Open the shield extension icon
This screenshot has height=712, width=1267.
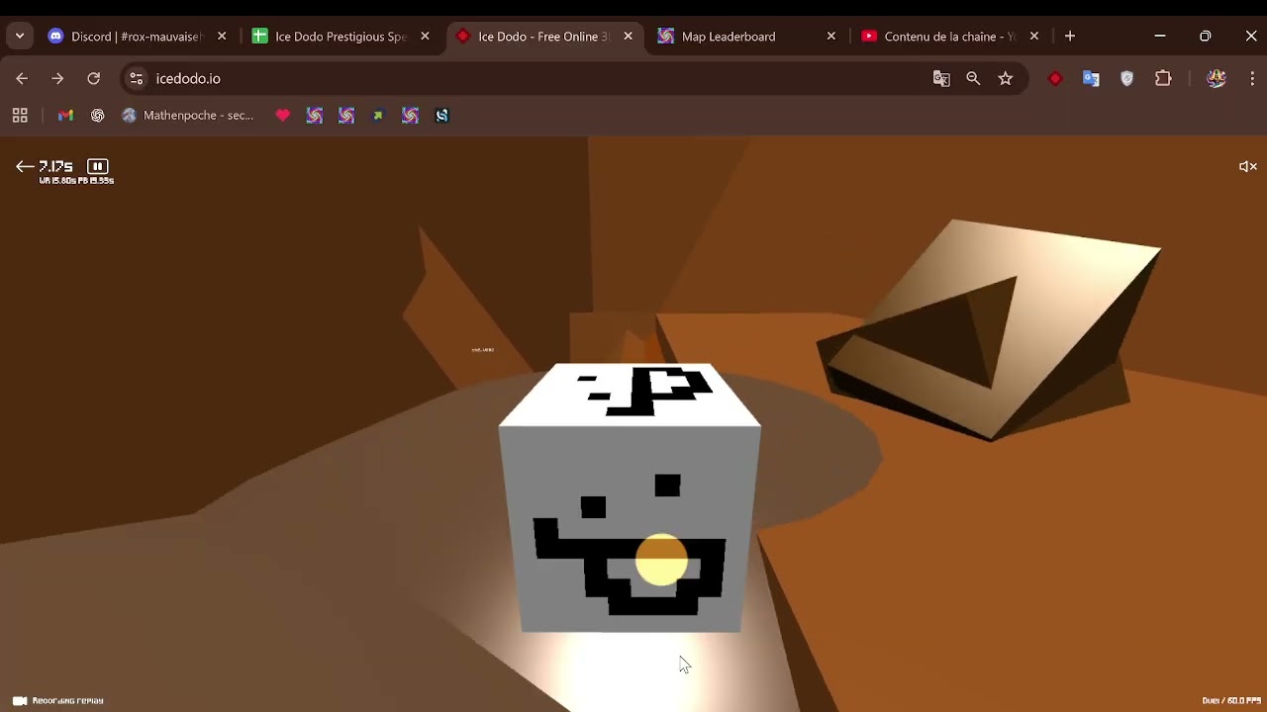point(1126,79)
